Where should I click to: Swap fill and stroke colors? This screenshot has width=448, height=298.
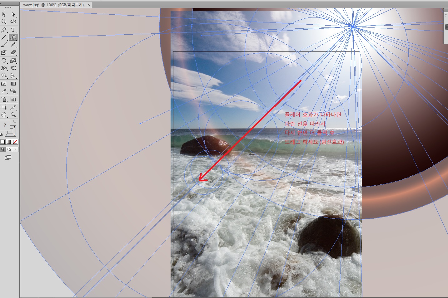14,122
